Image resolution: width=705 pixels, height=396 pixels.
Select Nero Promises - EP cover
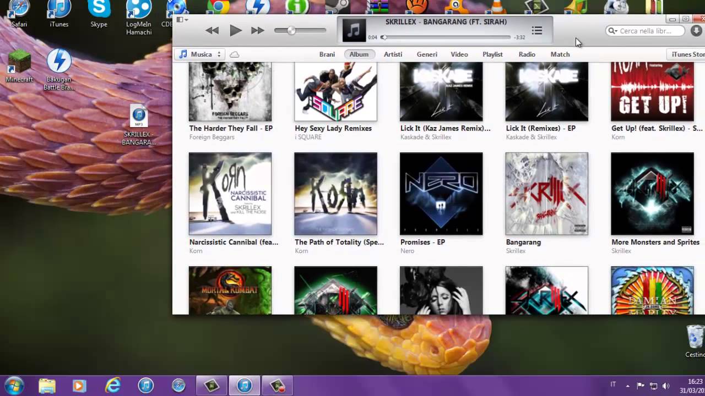point(441,194)
